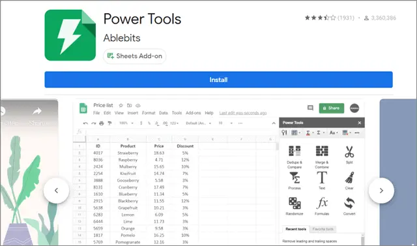Star the Price list document
The width and height of the screenshot is (417, 246).
(x=121, y=106)
